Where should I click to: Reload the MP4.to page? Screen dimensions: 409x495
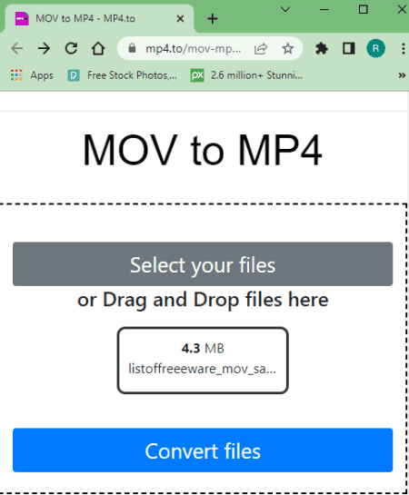click(x=71, y=49)
